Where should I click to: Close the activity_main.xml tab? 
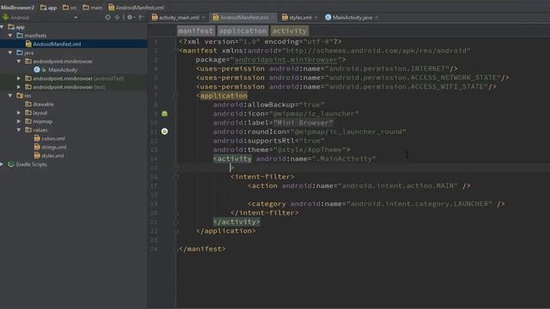[x=204, y=17]
